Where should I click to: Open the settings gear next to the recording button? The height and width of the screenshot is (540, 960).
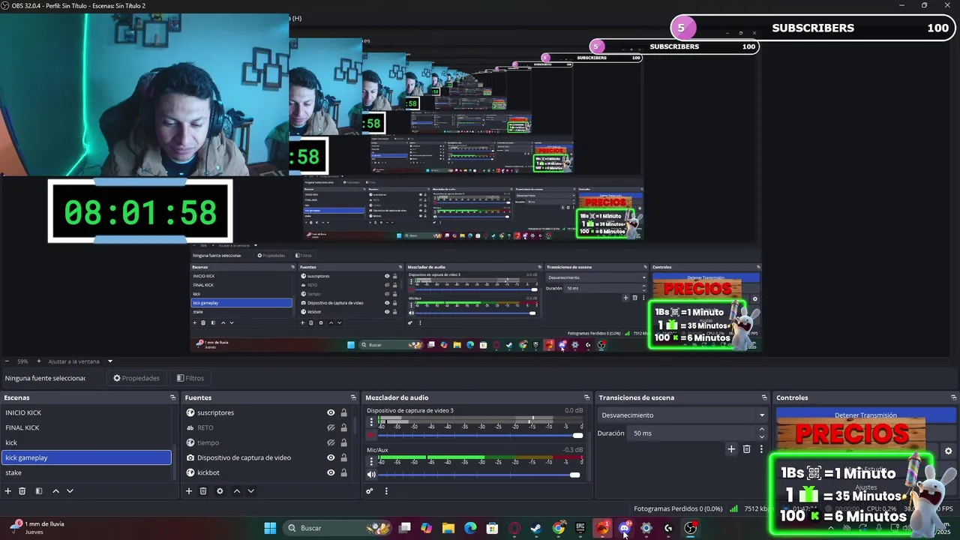point(948,451)
